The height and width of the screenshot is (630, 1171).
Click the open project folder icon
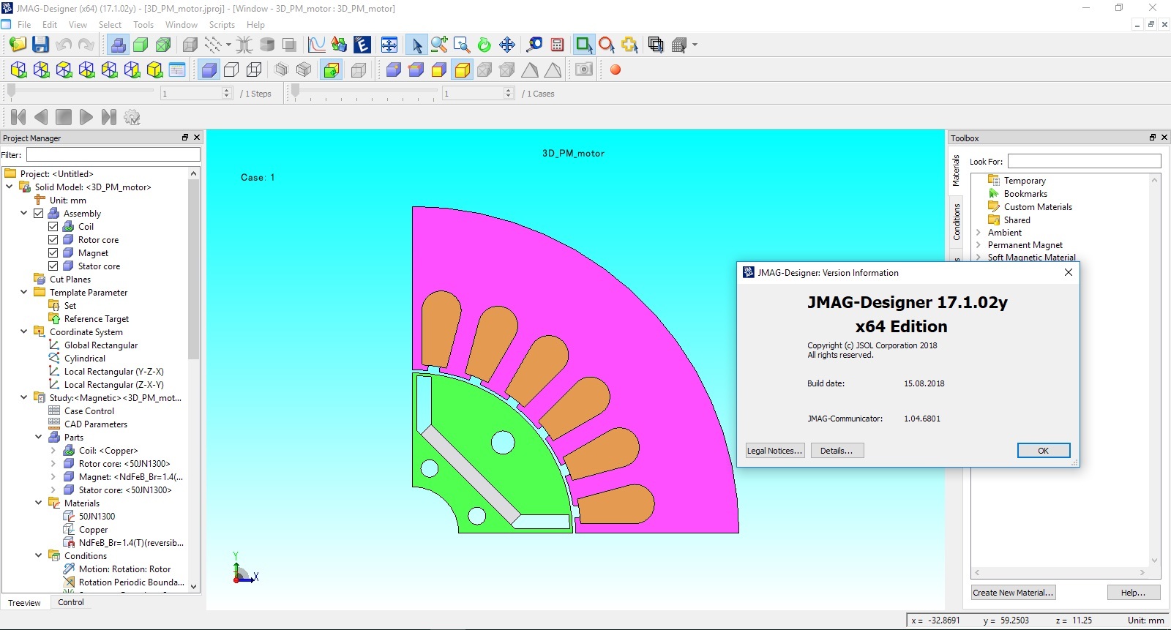(18, 45)
